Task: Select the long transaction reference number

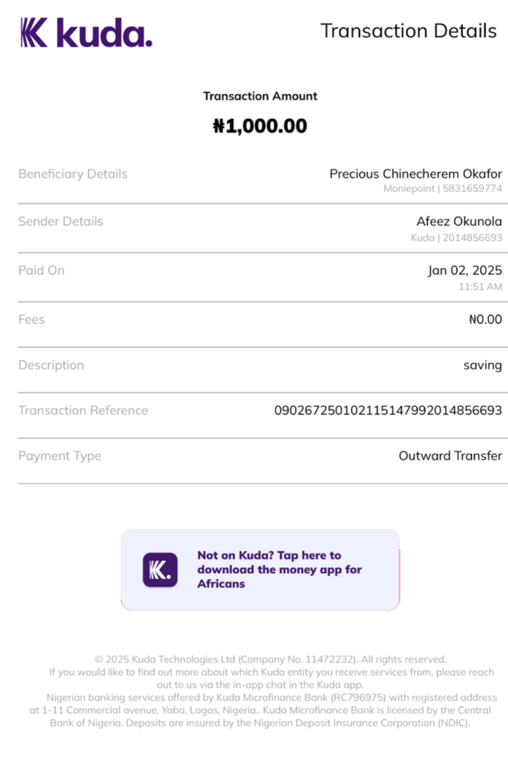Action: point(388,410)
